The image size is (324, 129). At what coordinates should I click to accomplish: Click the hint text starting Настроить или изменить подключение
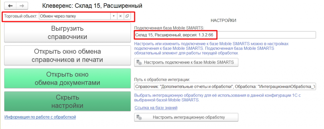[211, 48]
